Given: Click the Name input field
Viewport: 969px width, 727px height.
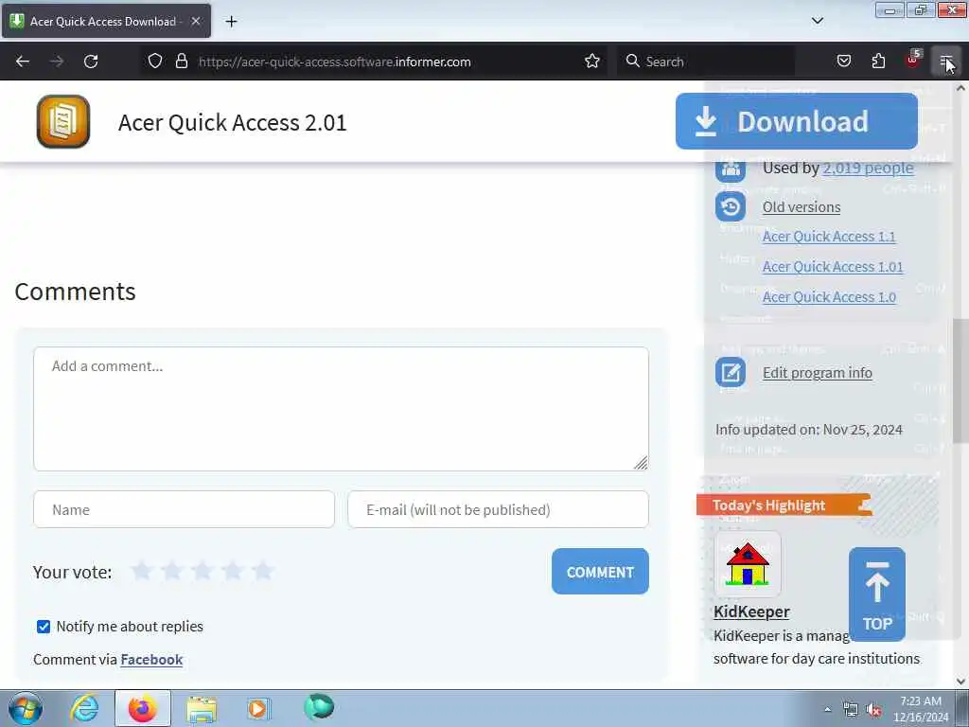Looking at the screenshot, I should pyautogui.click(x=185, y=509).
